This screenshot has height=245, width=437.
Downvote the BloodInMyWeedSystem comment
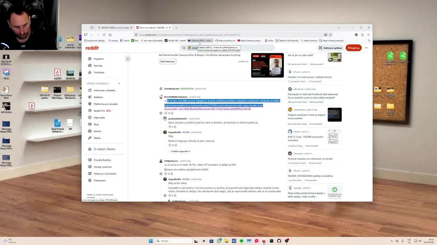click(172, 113)
